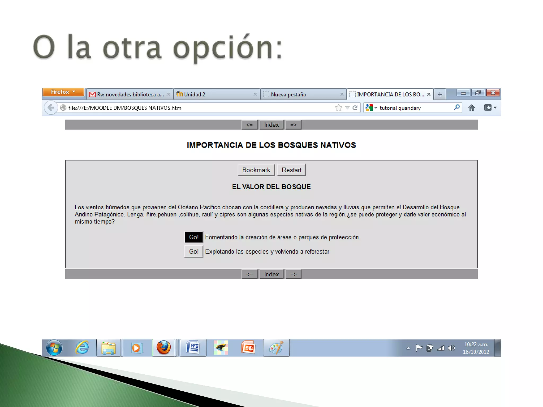The width and height of the screenshot is (543, 407).
Task: Go back using the browser back arrow
Action: 51,108
